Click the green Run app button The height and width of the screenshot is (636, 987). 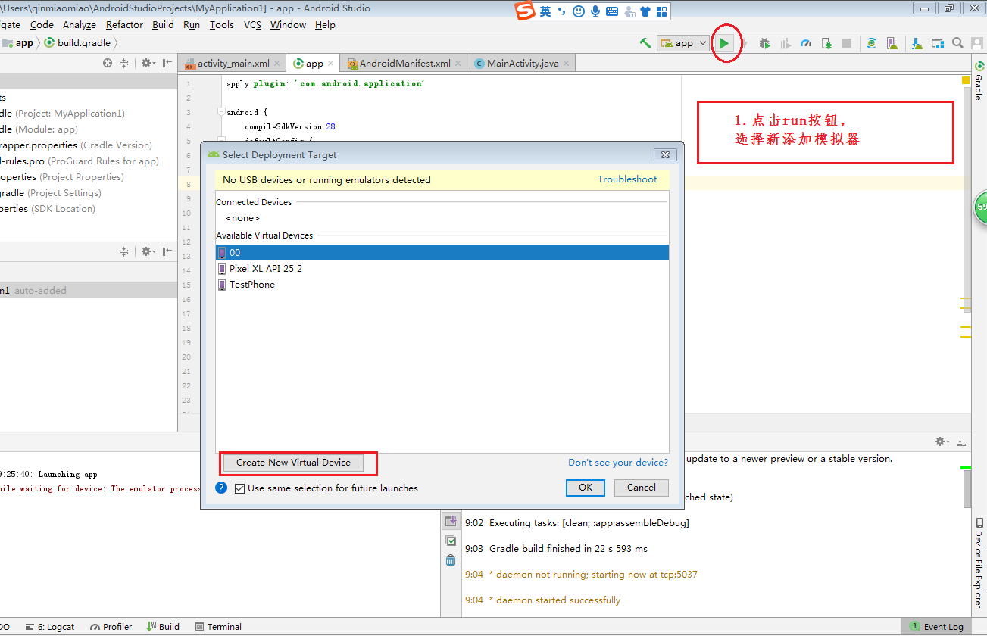tap(723, 42)
